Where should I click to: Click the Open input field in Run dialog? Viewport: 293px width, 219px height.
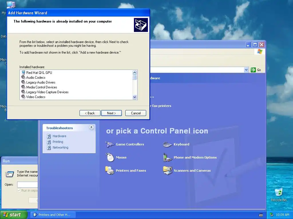tap(27, 184)
